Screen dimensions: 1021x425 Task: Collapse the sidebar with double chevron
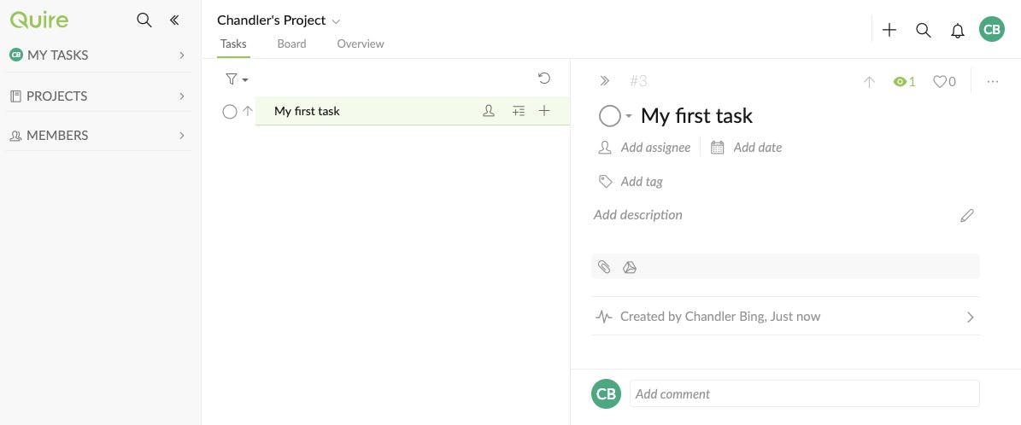[x=174, y=20]
